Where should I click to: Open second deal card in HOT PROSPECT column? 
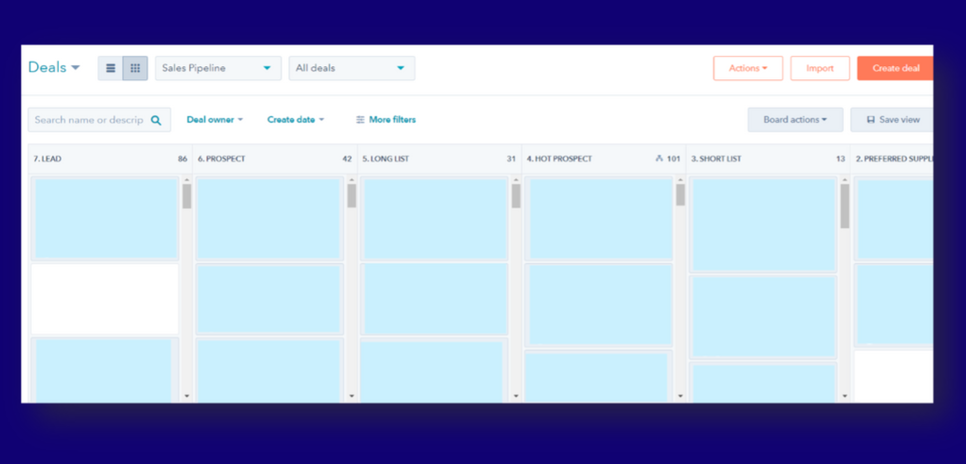coord(599,305)
